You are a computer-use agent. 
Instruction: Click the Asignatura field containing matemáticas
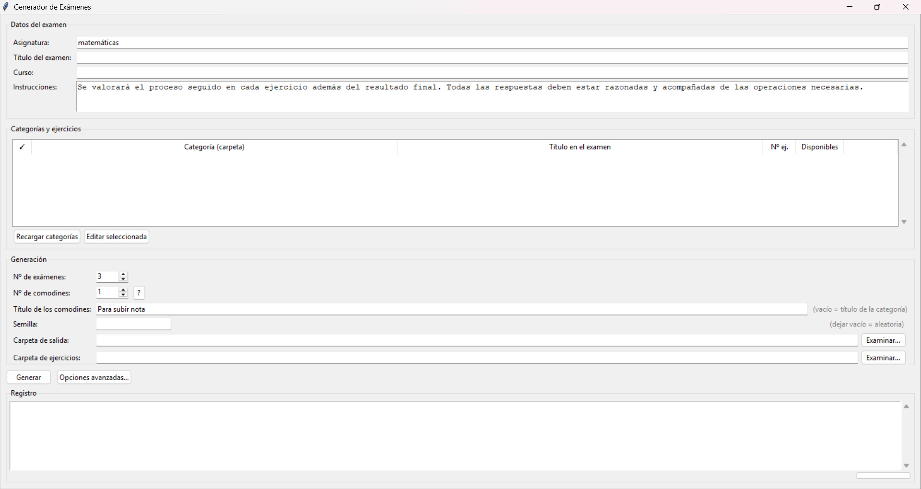[x=492, y=43]
